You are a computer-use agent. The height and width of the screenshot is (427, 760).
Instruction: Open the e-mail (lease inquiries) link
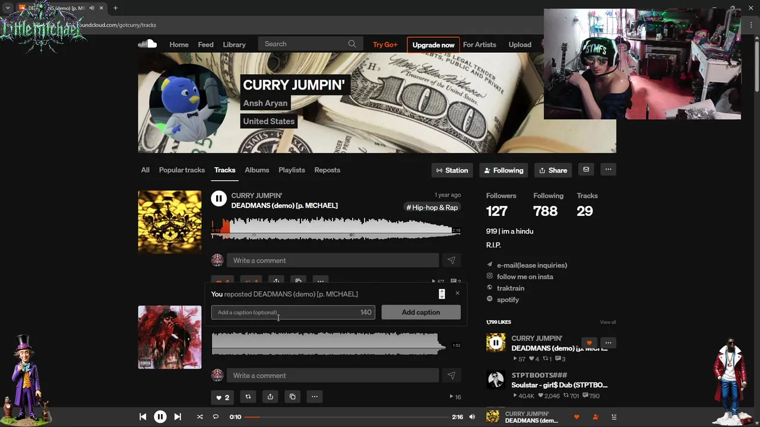pos(532,265)
